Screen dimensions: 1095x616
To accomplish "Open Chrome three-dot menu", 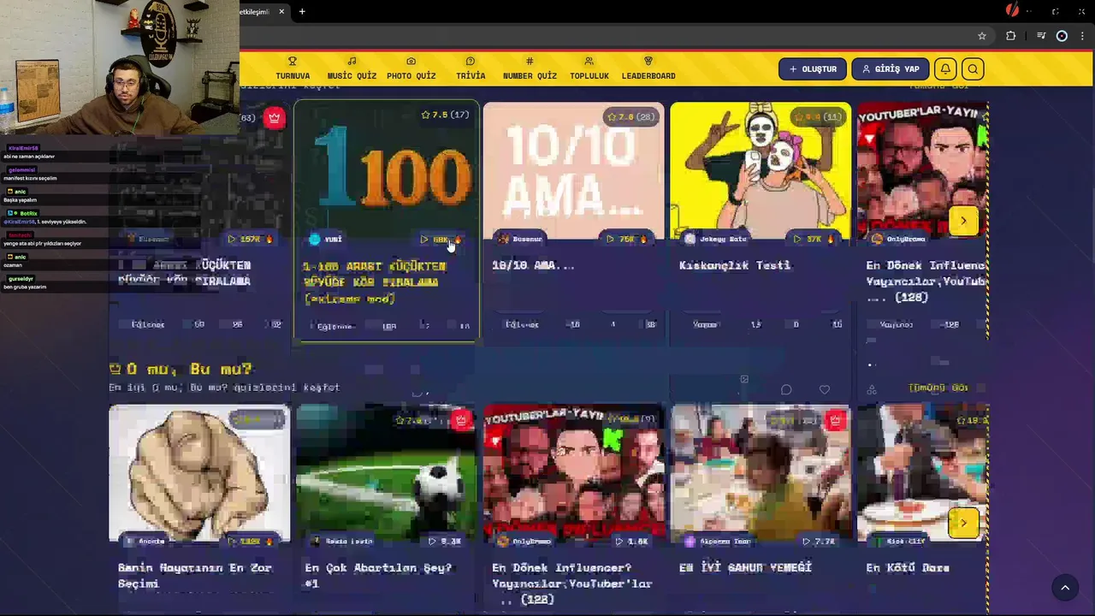I will [1083, 36].
